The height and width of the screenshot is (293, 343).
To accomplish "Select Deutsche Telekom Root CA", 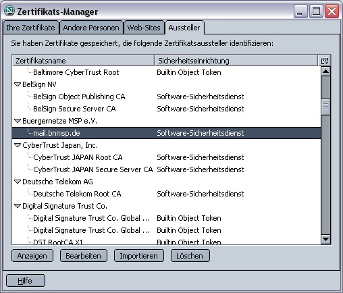I will tap(77, 194).
